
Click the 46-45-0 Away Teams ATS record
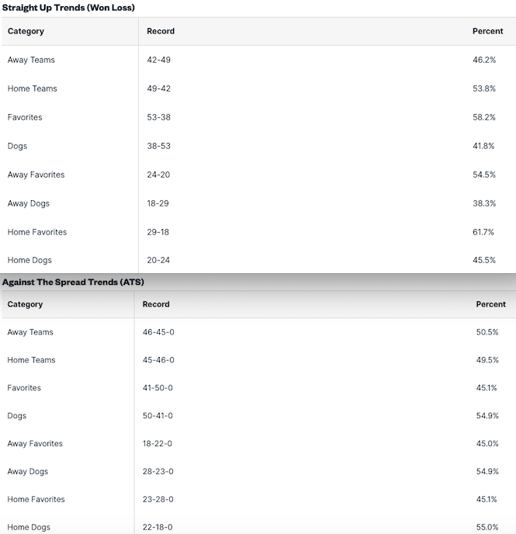(158, 332)
